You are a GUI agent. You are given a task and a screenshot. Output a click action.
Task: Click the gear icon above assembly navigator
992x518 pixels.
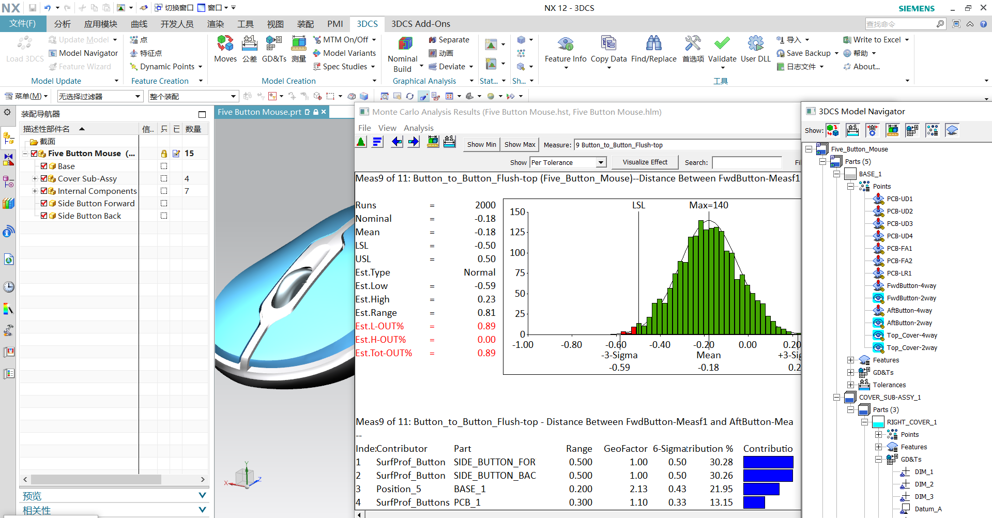[x=7, y=112]
